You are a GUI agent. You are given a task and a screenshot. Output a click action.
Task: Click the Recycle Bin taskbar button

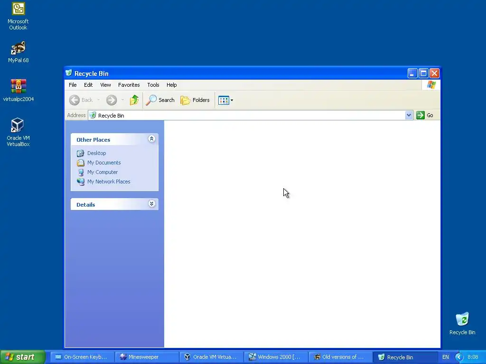point(404,357)
